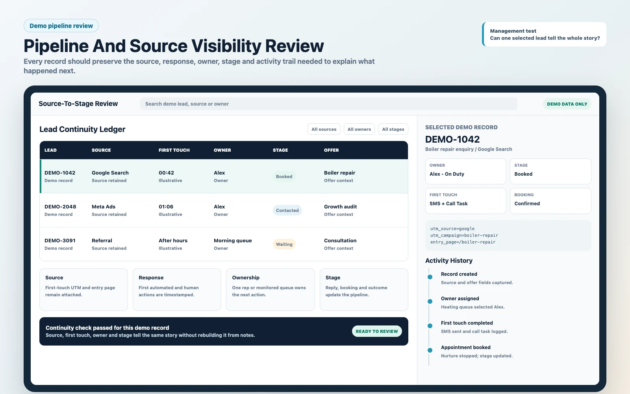The height and width of the screenshot is (394, 630).
Task: Click the First touch completed timeline marker
Action: (x=430, y=326)
